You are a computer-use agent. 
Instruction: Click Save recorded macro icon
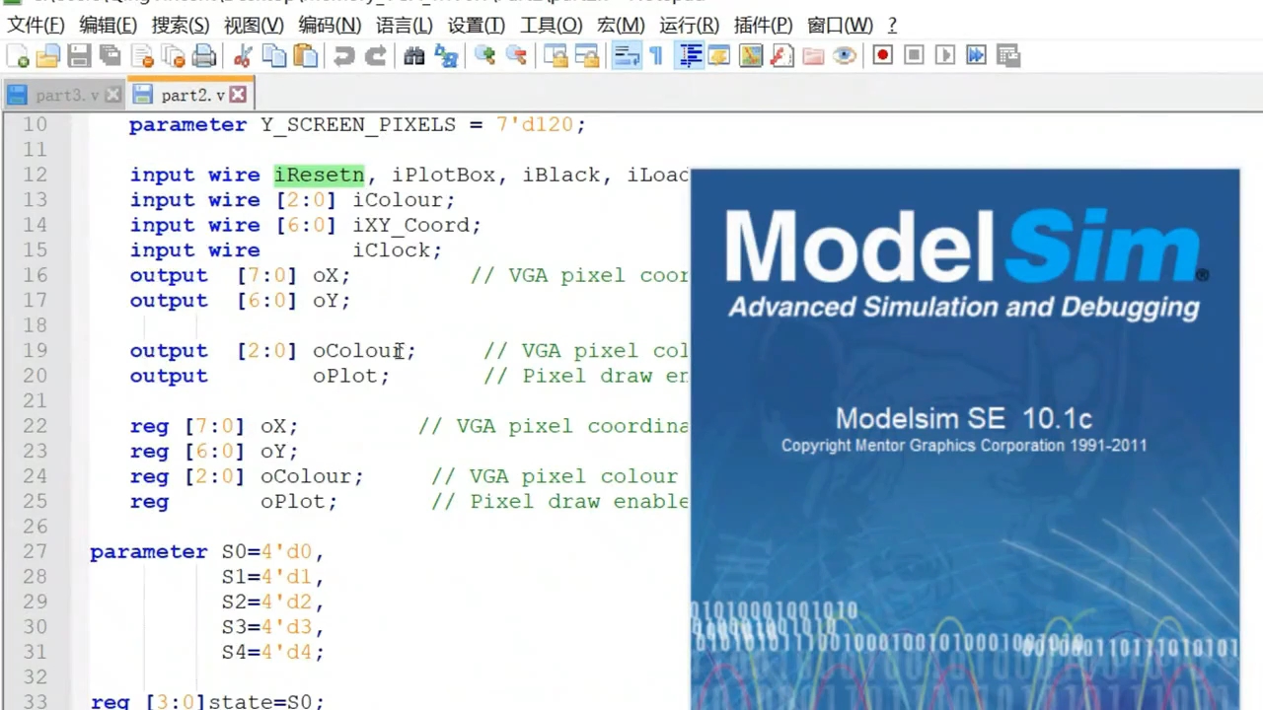coord(1007,55)
